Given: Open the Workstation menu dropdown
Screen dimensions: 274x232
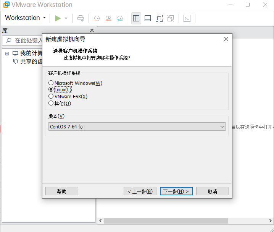Looking at the screenshot, I should (x=25, y=18).
